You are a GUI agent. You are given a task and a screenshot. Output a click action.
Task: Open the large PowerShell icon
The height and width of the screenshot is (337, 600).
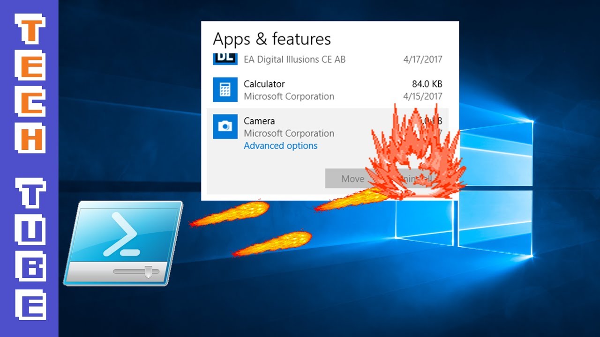pos(123,243)
